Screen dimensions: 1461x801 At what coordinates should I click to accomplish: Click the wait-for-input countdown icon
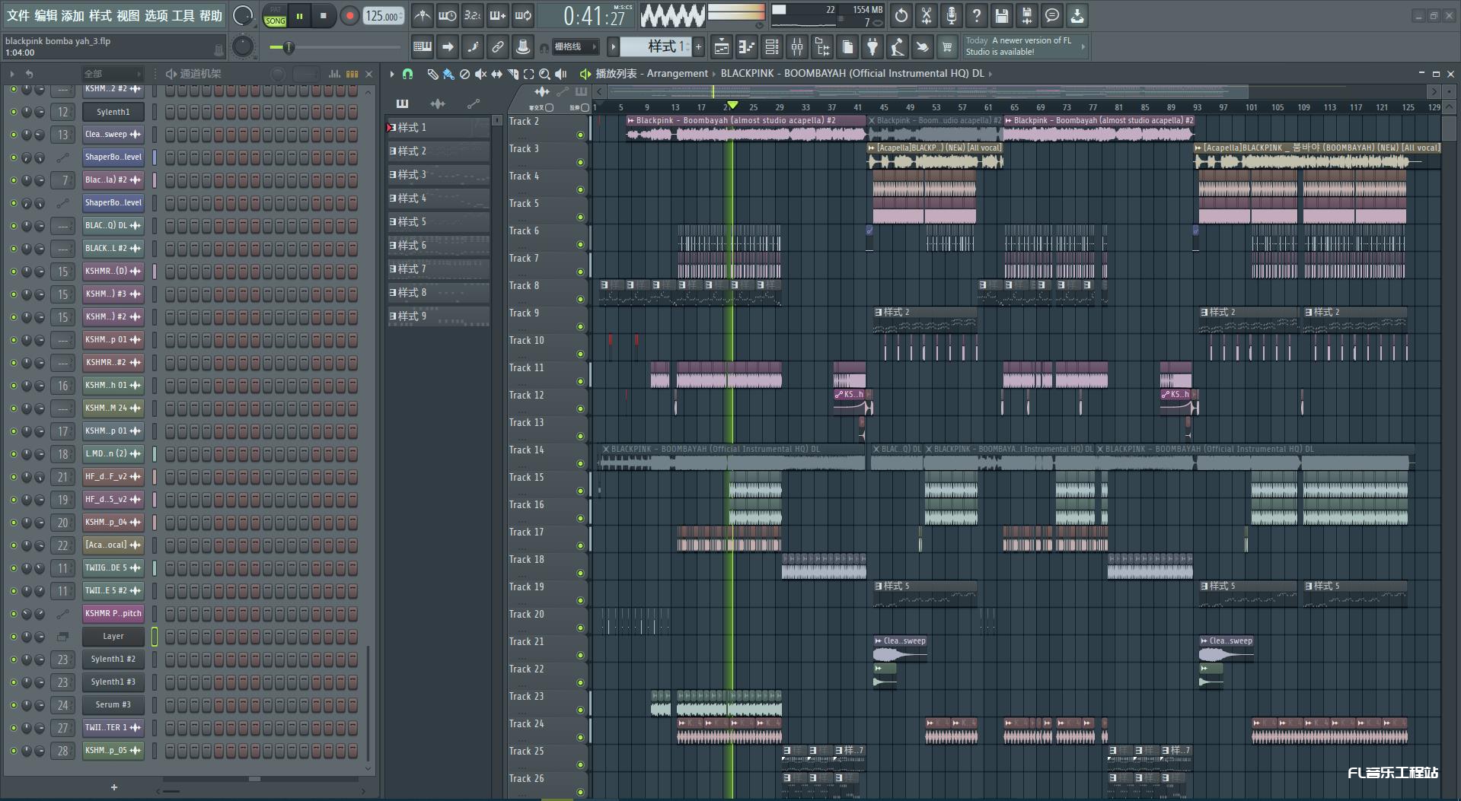click(447, 15)
